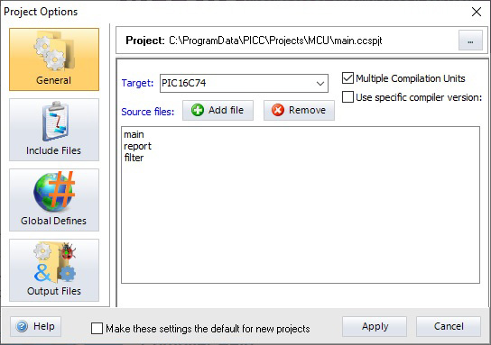Screen dimensions: 491x345
Task: Click the green plus Add file icon
Action: point(198,110)
